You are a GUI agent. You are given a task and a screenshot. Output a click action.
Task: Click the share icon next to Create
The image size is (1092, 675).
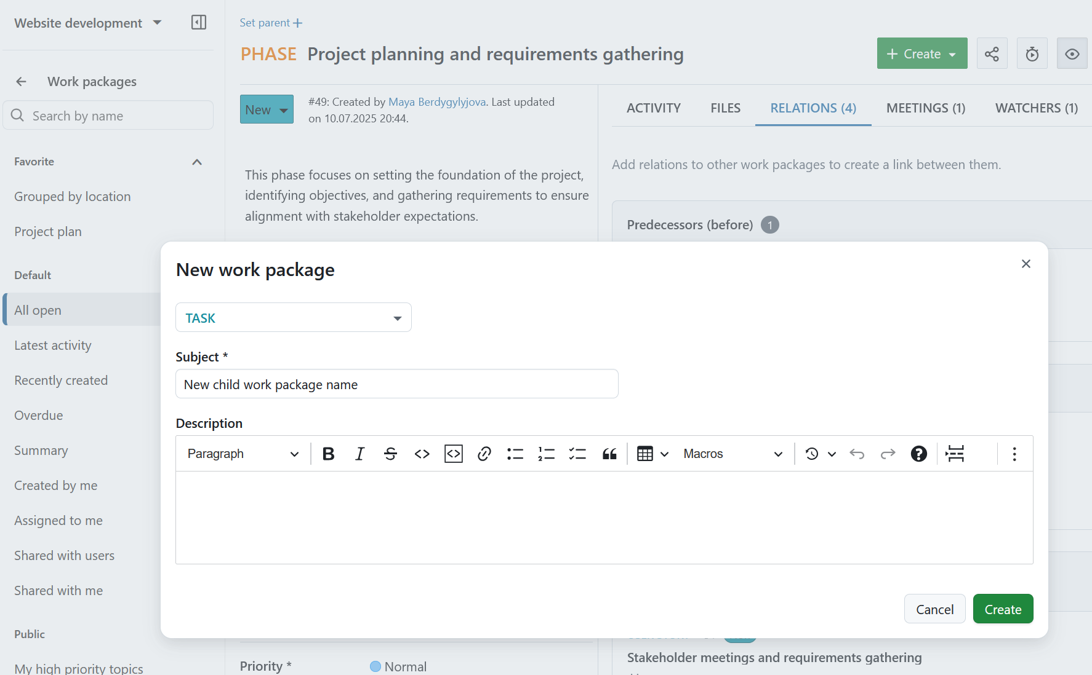coord(992,53)
